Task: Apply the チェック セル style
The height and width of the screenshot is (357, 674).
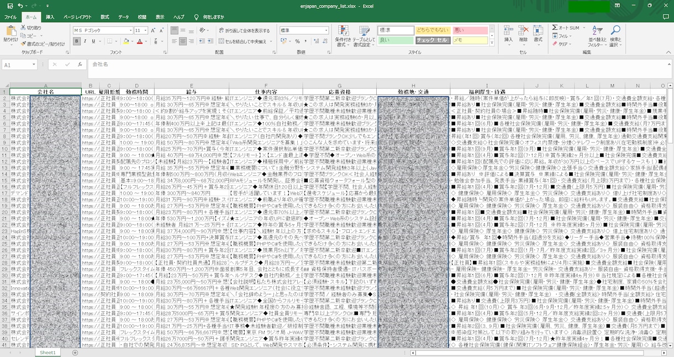Action: point(433,40)
